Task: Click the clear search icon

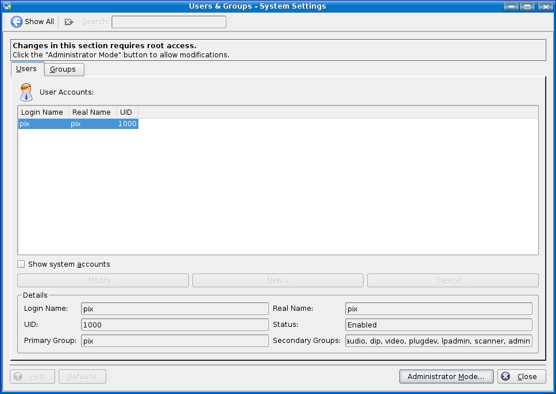Action: 69,22
